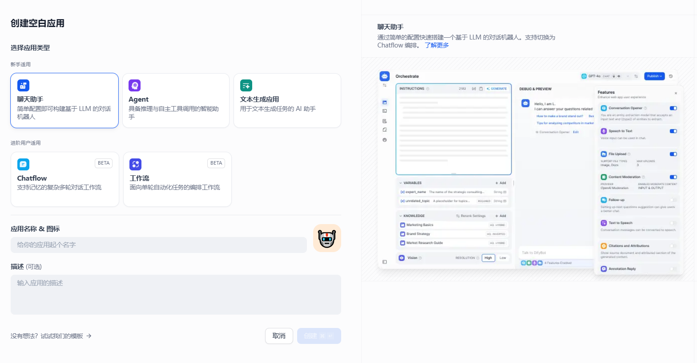Open the 了解更多 link
Image resolution: width=697 pixels, height=363 pixels.
coord(436,45)
